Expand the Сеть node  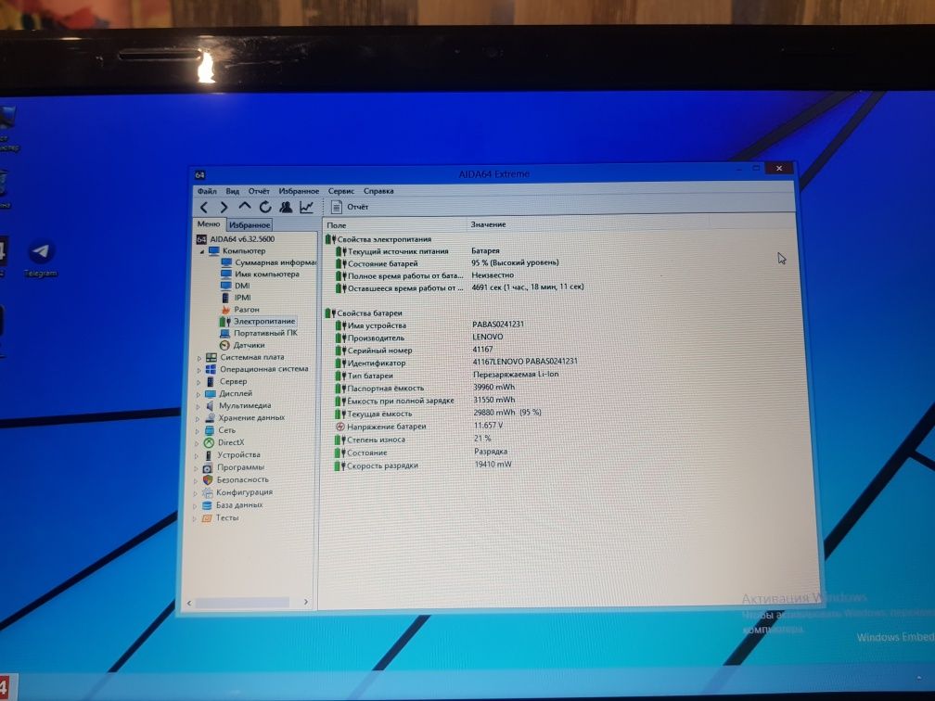click(x=198, y=431)
